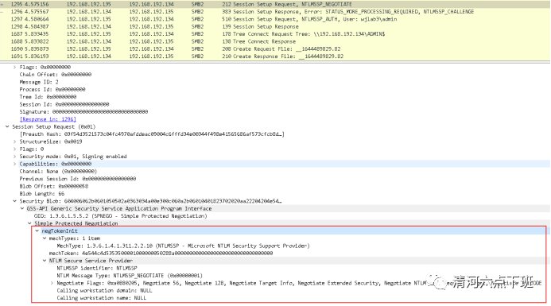This screenshot has width=551, height=306.
Task: Collapse the NTLM Secure Service Provider node
Action: pyautogui.click(x=45, y=261)
